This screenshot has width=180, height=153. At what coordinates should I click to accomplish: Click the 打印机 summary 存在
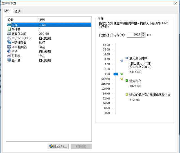(x=42, y=56)
